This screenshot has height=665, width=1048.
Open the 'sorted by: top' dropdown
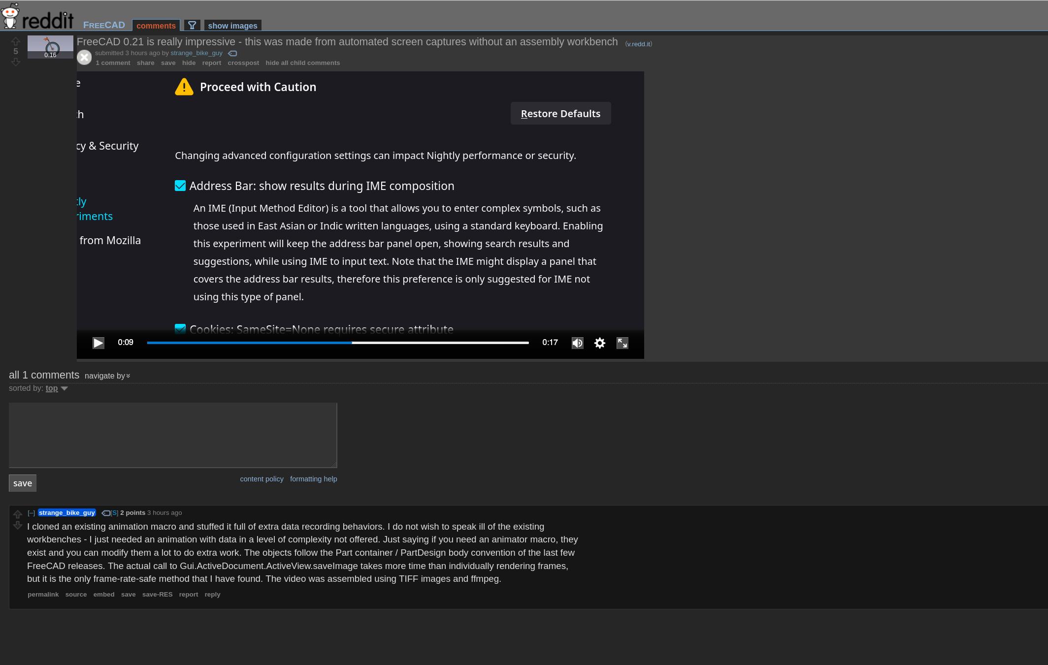(52, 388)
